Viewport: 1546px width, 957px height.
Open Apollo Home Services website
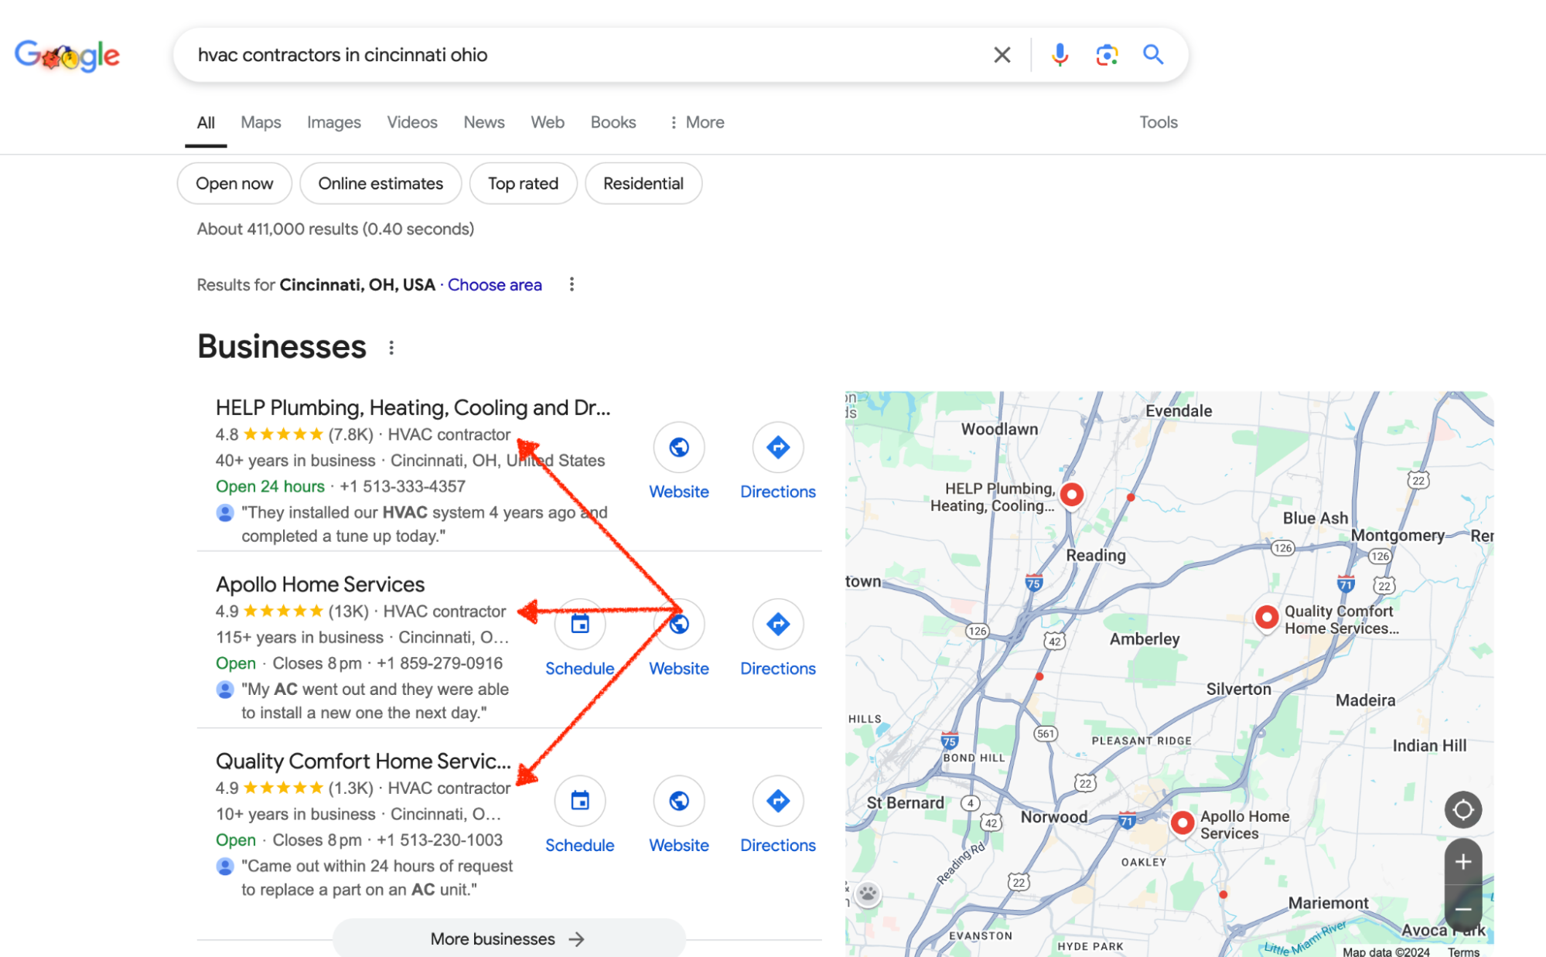coord(678,624)
